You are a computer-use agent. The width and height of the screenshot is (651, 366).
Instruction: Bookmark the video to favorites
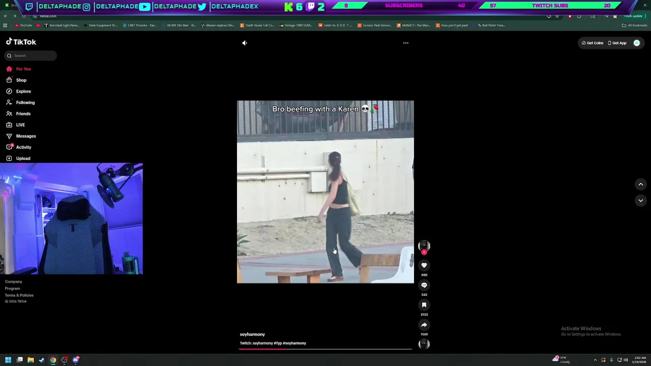(424, 305)
